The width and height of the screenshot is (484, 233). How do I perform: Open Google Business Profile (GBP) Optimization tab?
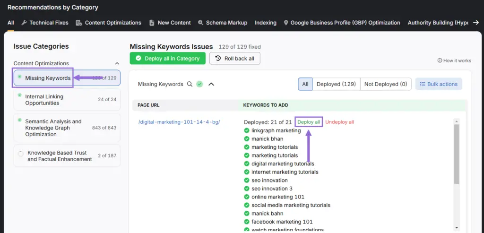(x=342, y=23)
